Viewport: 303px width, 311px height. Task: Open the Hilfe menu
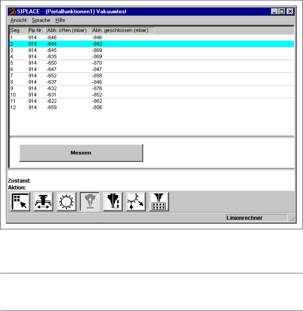60,20
